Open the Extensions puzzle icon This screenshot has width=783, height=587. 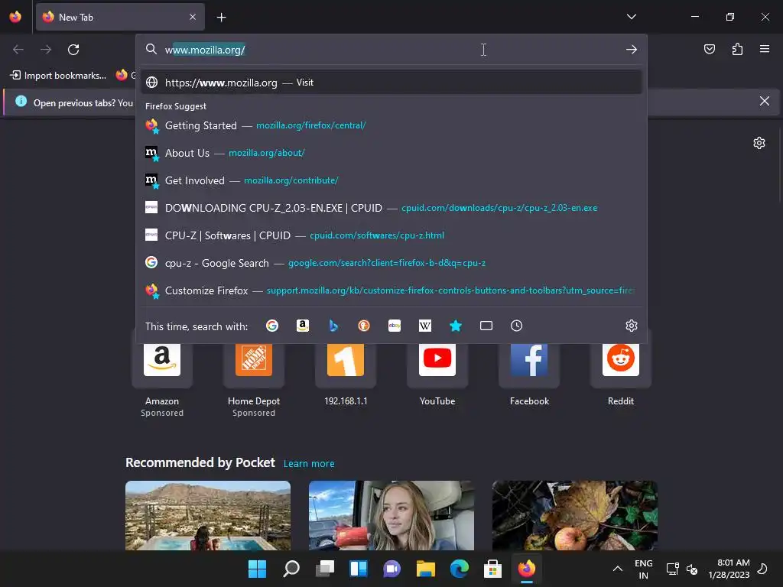point(737,49)
